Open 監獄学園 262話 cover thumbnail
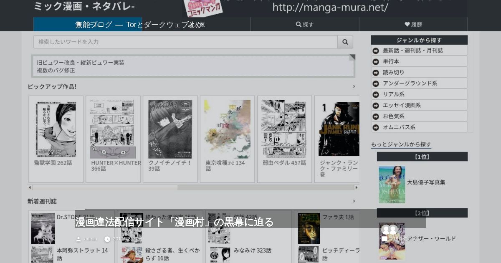Image resolution: width=501 pixels, height=263 pixels. pos(56,129)
